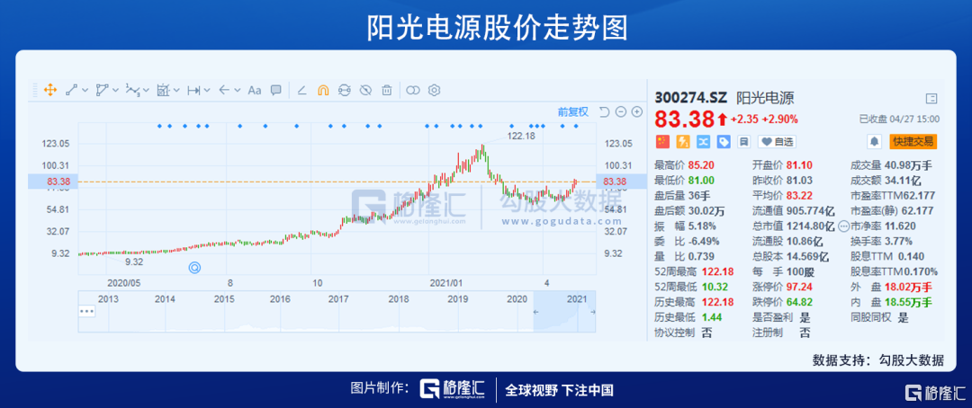Expand the polygon shape tool dropdown
The image size is (972, 408).
pyautogui.click(x=115, y=91)
